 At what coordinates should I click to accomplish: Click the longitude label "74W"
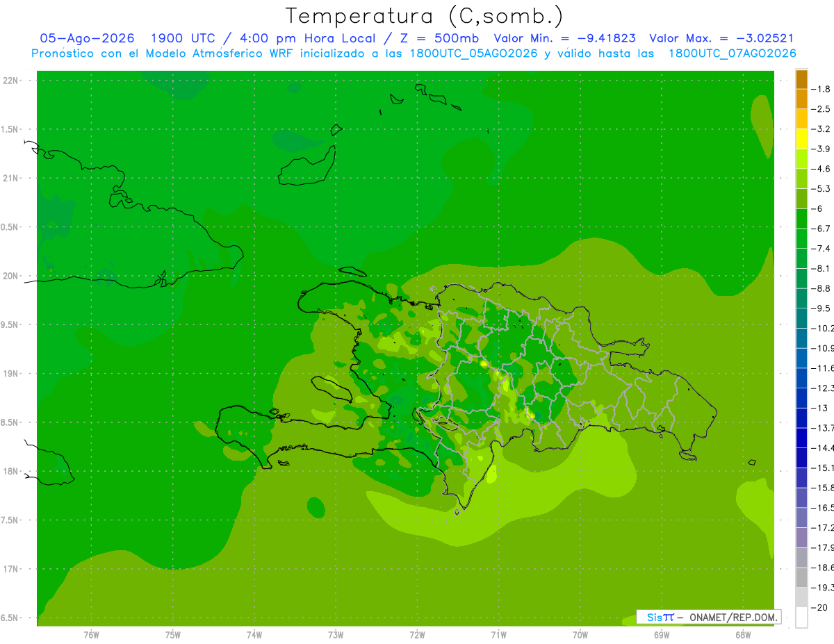click(254, 635)
